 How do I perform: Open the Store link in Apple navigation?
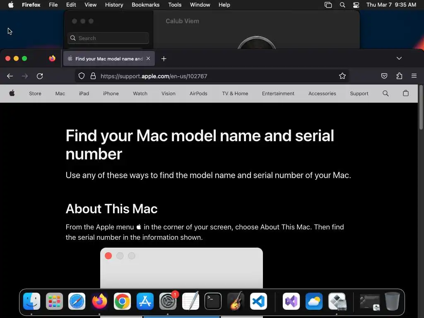pyautogui.click(x=35, y=94)
